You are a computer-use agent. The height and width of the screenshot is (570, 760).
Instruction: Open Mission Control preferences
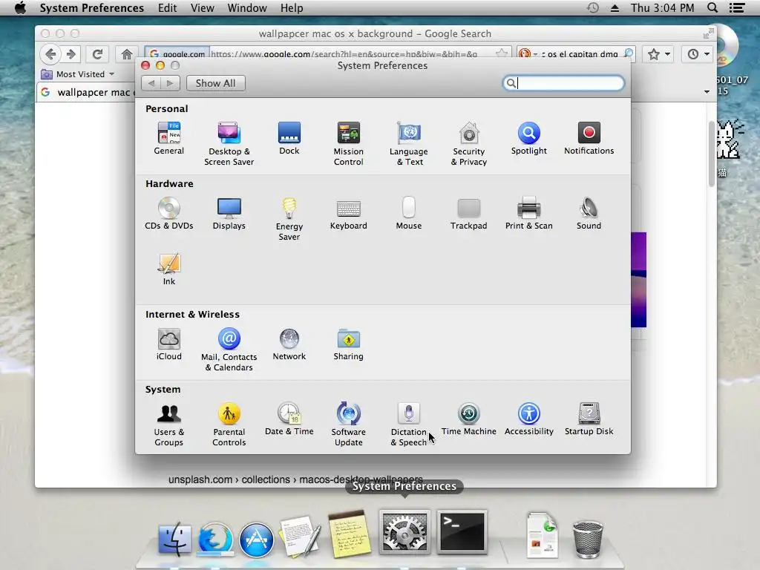point(349,144)
